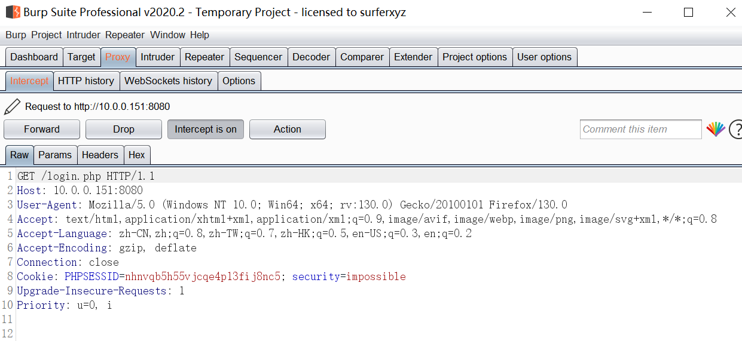Click the Upgrade-Insecure-Requests header line

click(101, 291)
